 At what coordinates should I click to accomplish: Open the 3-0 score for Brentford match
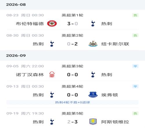(72, 24)
